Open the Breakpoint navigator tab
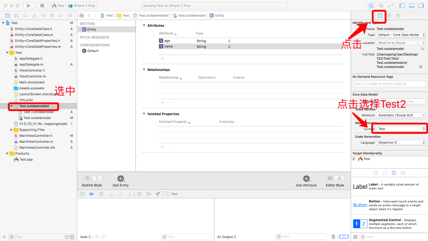Image resolution: width=428 pixels, height=241 pixels. (x=61, y=15)
